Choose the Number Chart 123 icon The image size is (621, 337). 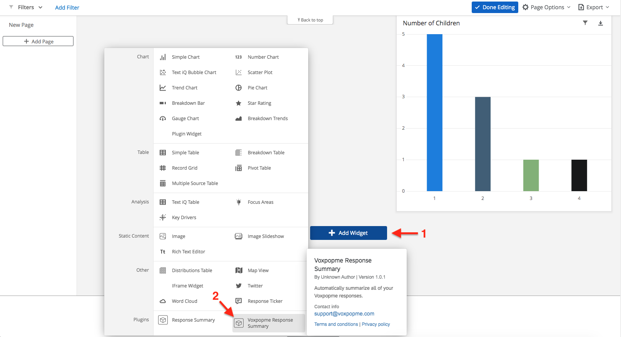coord(239,57)
